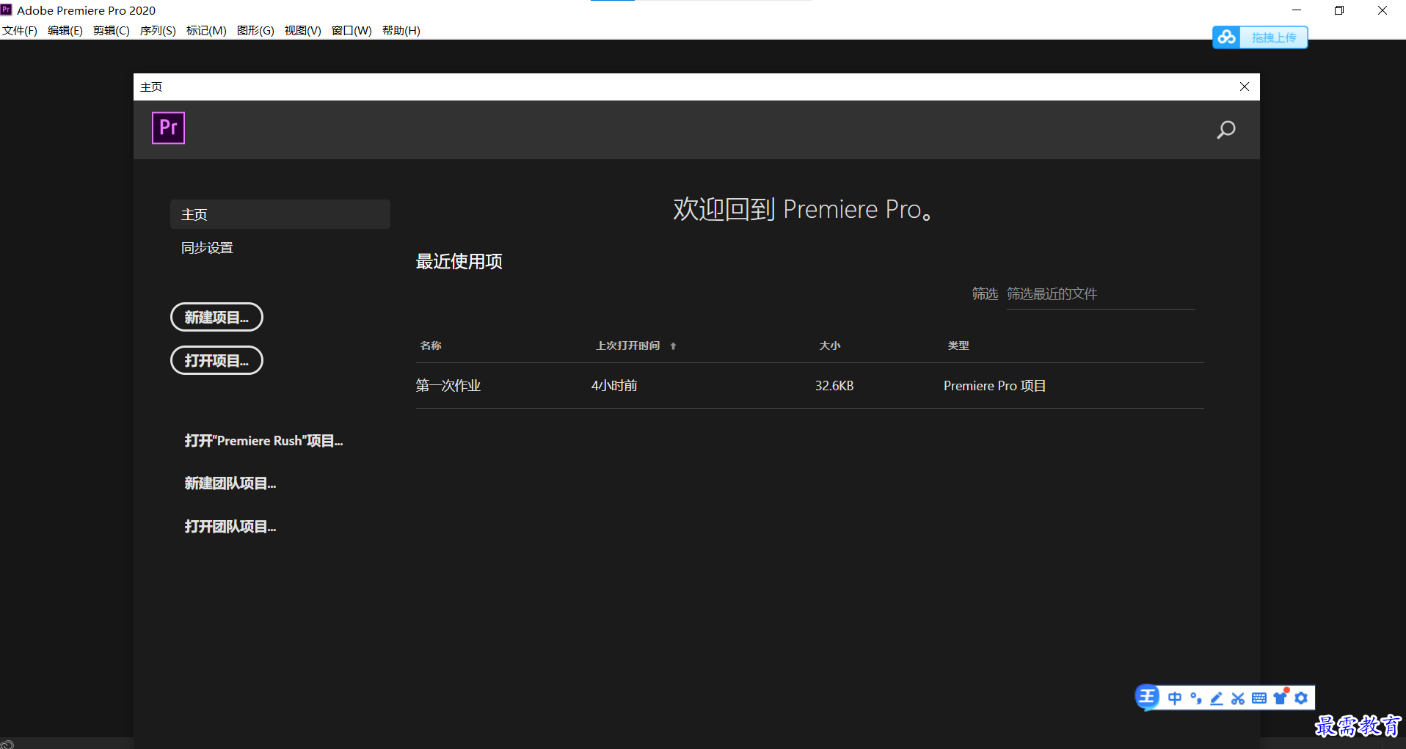Sort by 名称 column header

[x=431, y=346]
